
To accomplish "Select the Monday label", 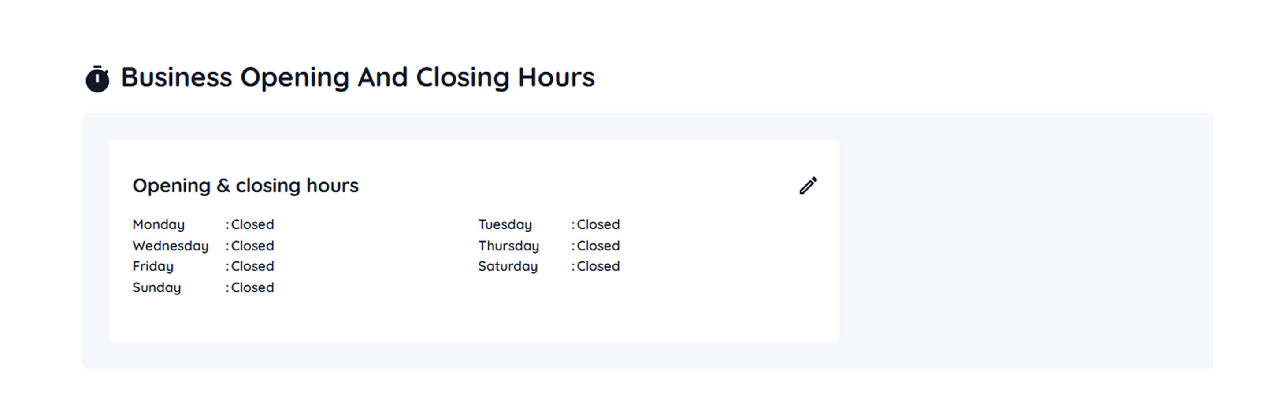I will pyautogui.click(x=158, y=224).
